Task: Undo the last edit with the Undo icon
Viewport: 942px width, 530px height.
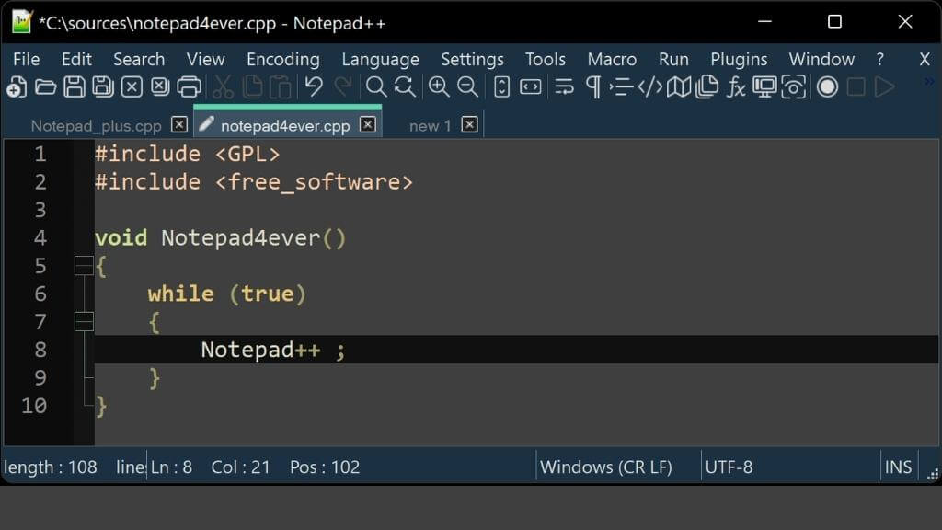Action: [314, 87]
